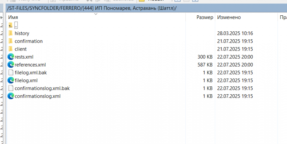Select the history folder name
This screenshot has height=144, width=287.
pos(22,33)
